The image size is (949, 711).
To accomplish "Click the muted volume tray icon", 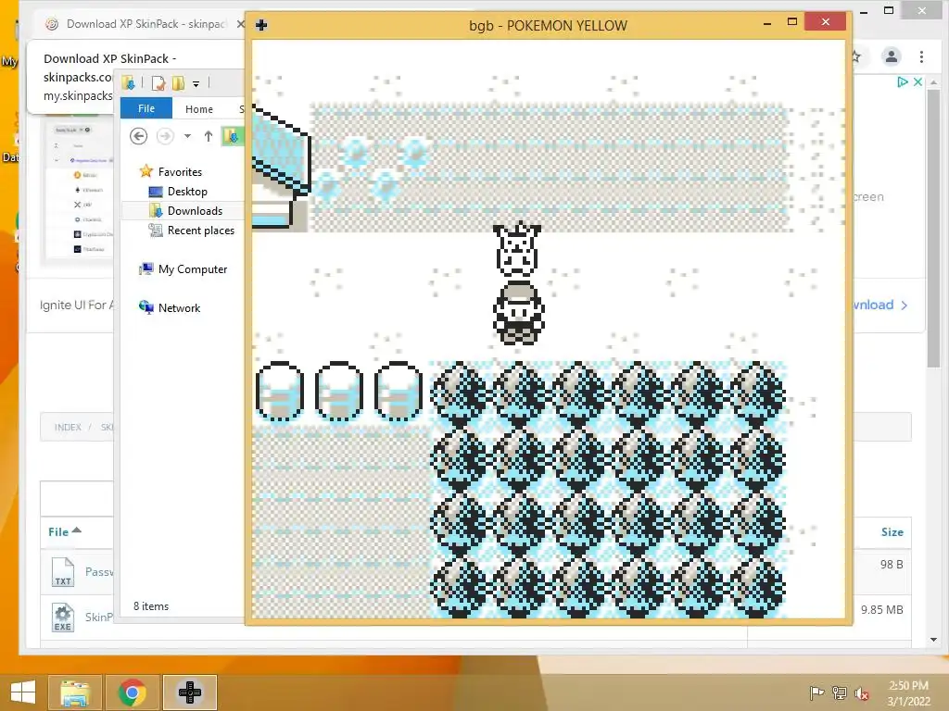I will coord(861,692).
